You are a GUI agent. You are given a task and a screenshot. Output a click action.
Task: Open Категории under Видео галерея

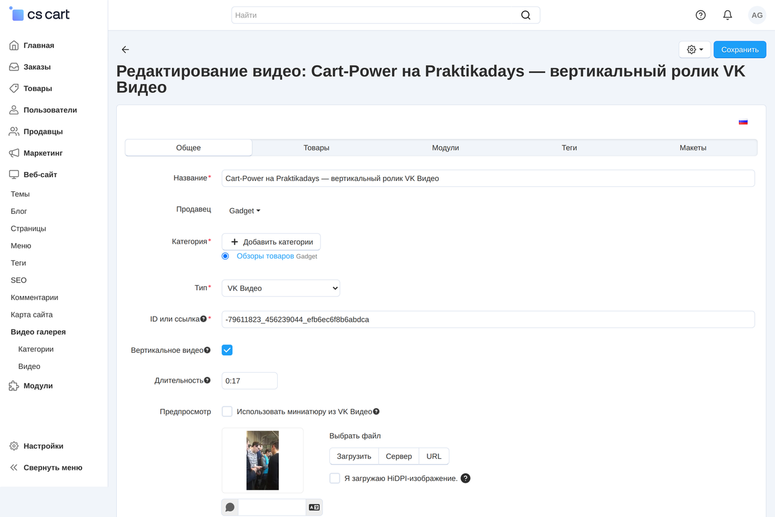(x=36, y=349)
